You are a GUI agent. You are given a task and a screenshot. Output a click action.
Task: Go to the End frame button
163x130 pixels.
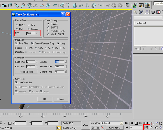click(x=146, y=123)
